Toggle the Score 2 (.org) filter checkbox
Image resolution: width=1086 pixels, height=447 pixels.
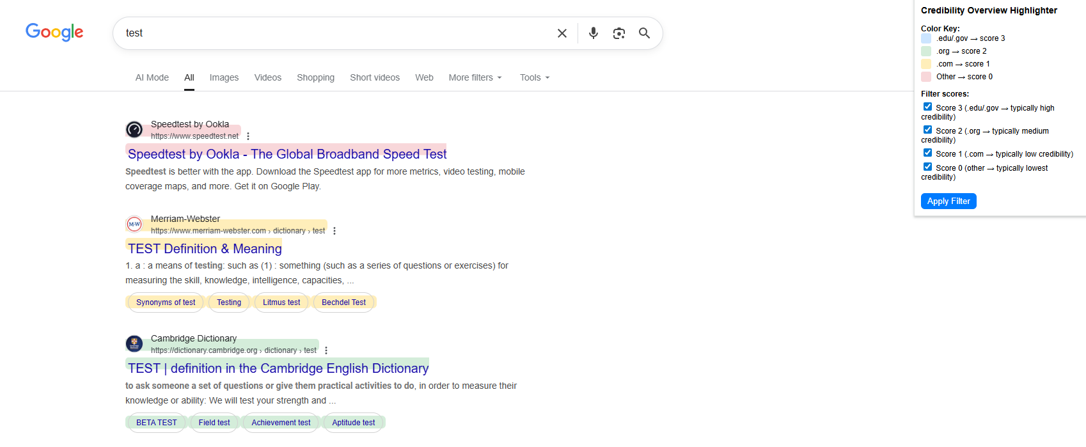[927, 130]
